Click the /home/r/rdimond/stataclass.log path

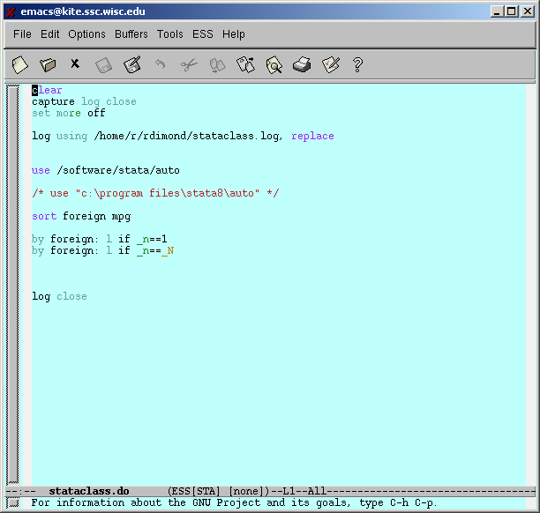pyautogui.click(x=188, y=137)
